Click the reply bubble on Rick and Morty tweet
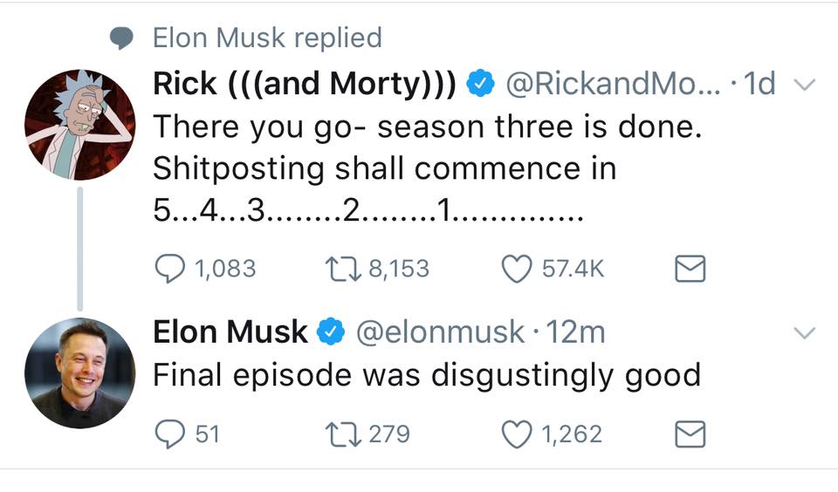Image resolution: width=838 pixels, height=492 pixels. [169, 268]
